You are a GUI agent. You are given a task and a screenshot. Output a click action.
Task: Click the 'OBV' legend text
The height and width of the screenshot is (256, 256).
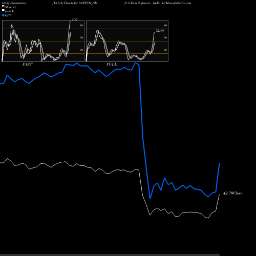pyautogui.click(x=8, y=15)
